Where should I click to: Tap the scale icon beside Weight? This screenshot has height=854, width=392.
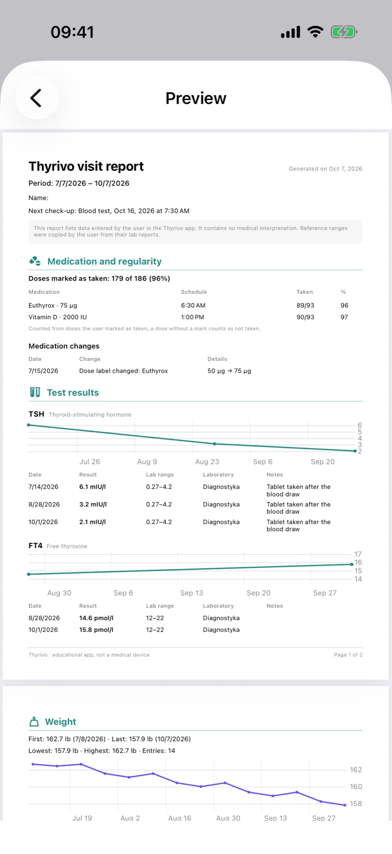coord(34,721)
